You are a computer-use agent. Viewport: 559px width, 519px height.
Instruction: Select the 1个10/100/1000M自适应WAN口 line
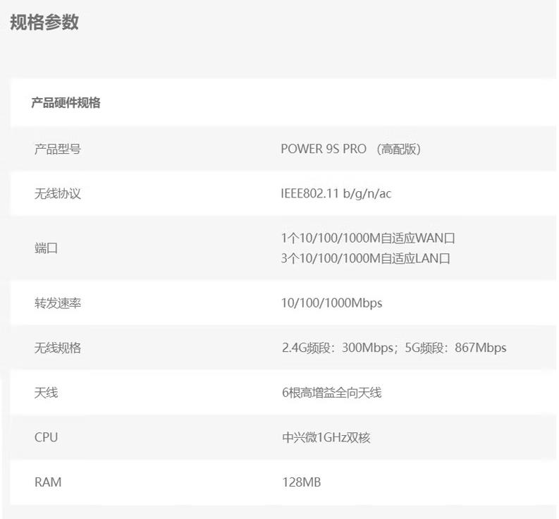[368, 238]
